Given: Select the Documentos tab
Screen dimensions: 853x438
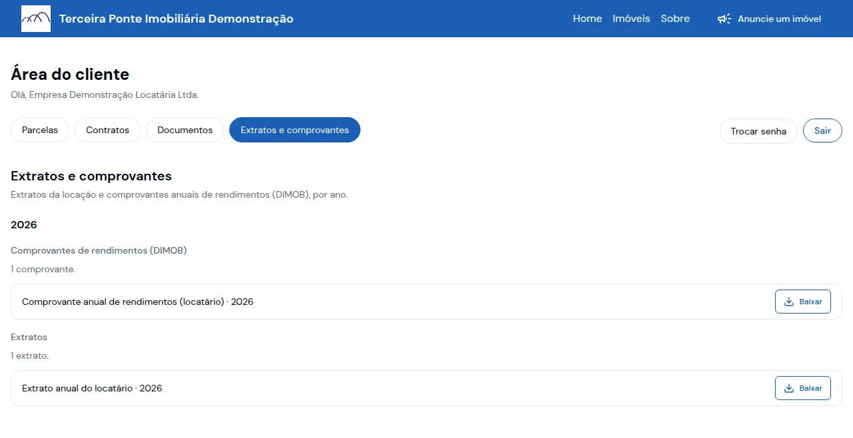Looking at the screenshot, I should 185,130.
